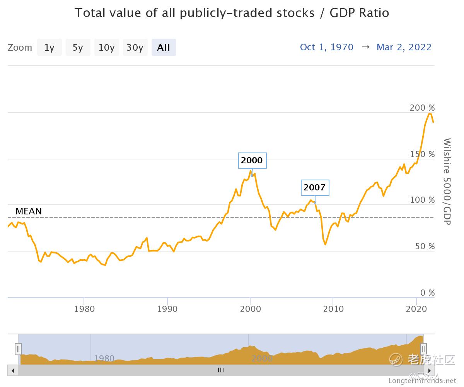Viewport: 464px width, 387px height.
Task: Select the All zoom range
Action: click(x=164, y=47)
